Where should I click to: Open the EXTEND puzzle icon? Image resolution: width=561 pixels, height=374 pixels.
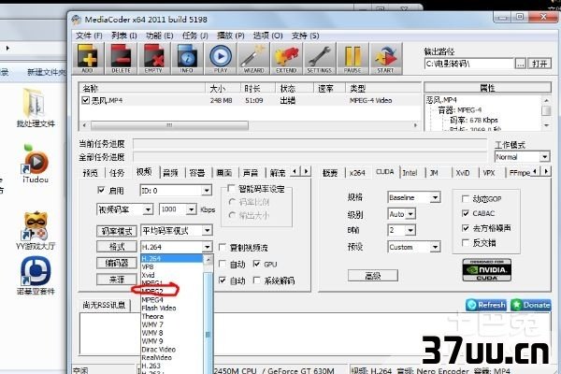pos(286,58)
